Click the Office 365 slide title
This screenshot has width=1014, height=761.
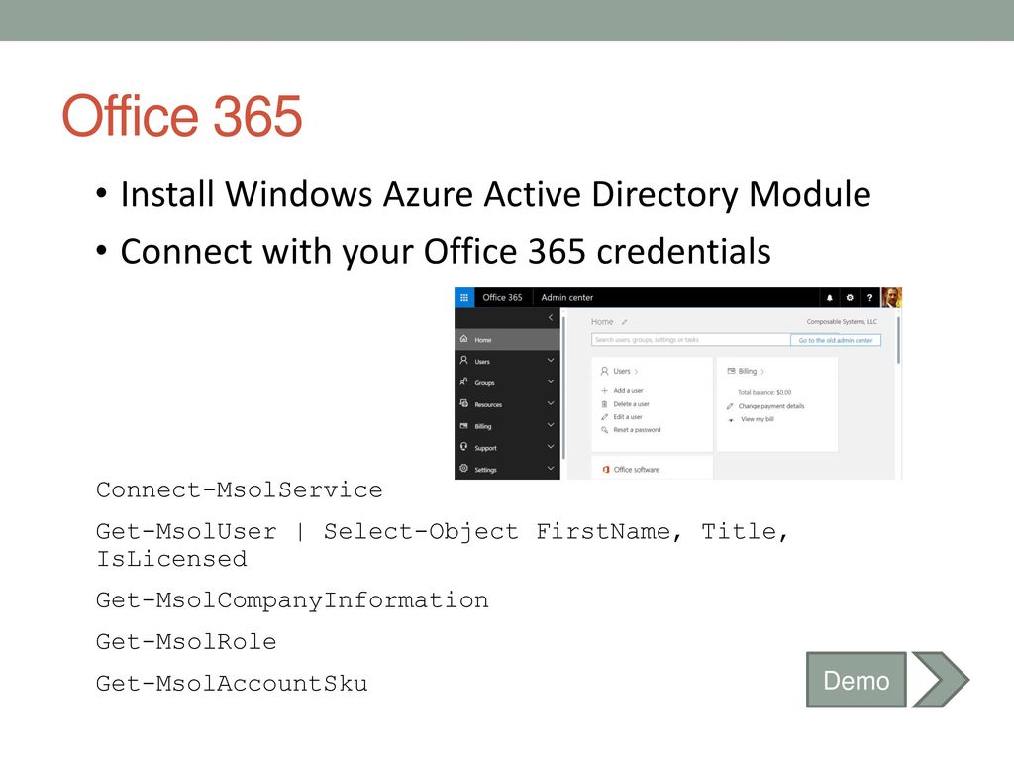[x=182, y=116]
